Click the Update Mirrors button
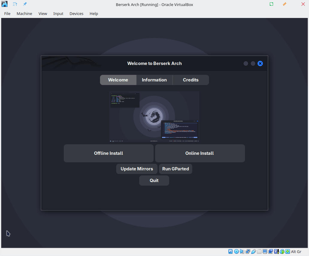This screenshot has height=256, width=309. (x=137, y=169)
